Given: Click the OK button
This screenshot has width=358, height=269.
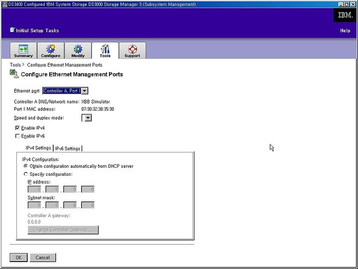Looking at the screenshot, I should coord(19,258).
